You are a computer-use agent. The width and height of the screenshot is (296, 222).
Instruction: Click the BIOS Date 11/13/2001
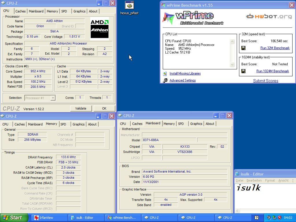[185, 182]
